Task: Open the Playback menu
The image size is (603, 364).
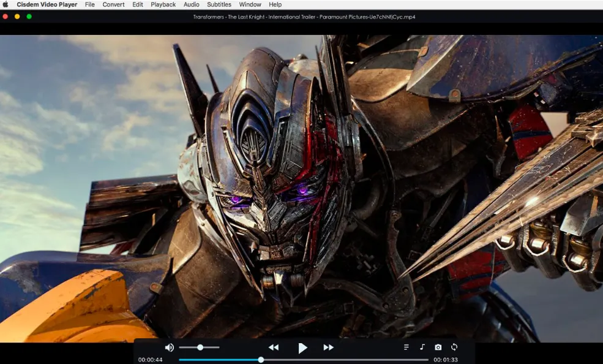Action: point(163,5)
